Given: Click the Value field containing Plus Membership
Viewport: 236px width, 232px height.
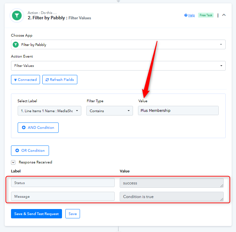Looking at the screenshot, I should coord(178,111).
